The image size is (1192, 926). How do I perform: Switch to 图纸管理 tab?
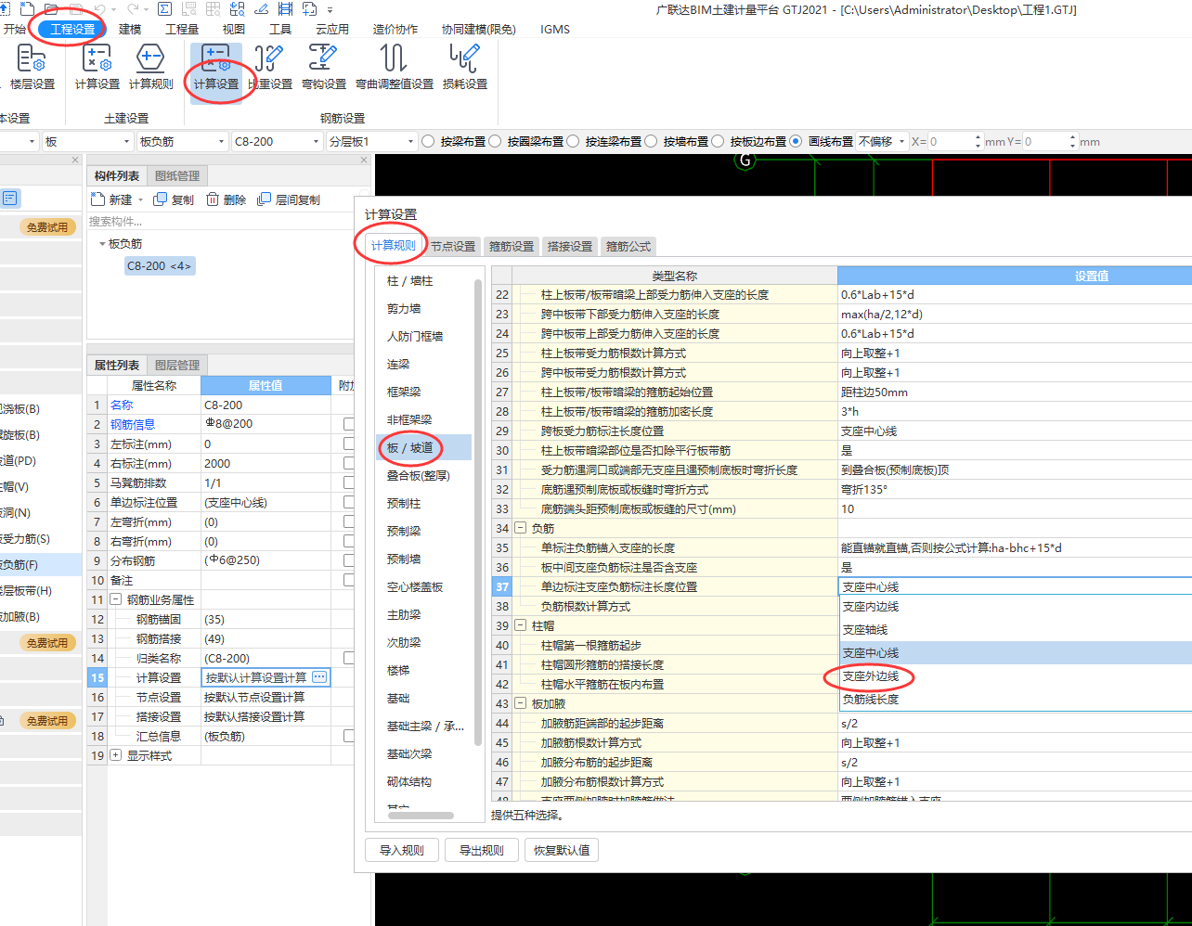176,175
